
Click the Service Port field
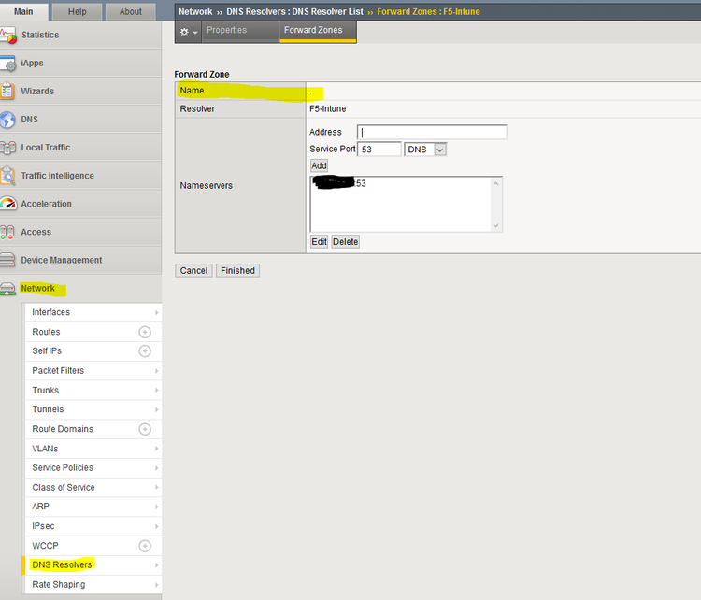pos(379,150)
